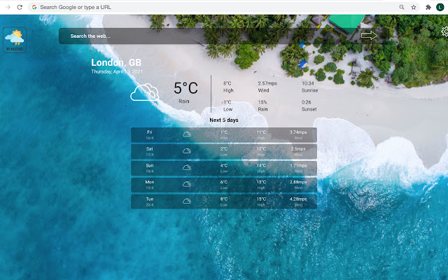Viewport: 448px width, 280px height.
Task: Click the large current-weather cloud icon
Action: pos(145,92)
